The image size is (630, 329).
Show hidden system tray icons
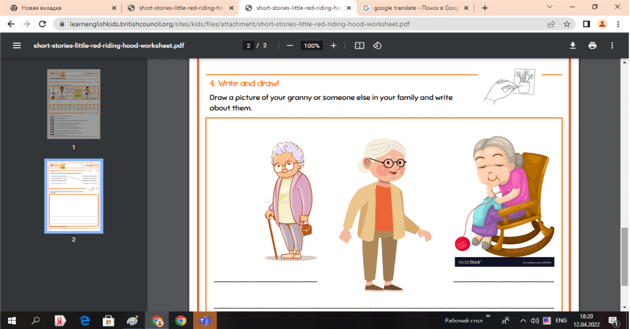[x=524, y=320]
